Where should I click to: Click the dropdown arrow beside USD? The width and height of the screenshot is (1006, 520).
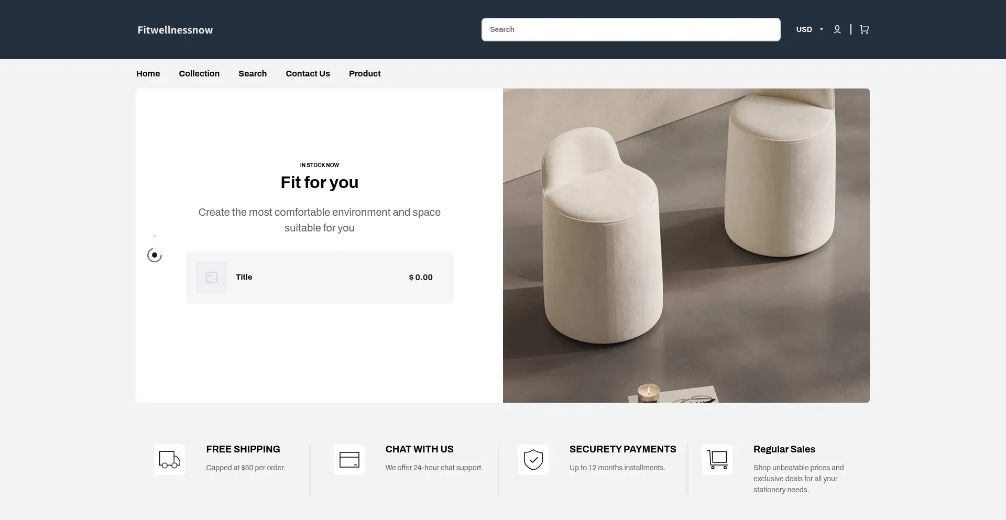point(822,29)
